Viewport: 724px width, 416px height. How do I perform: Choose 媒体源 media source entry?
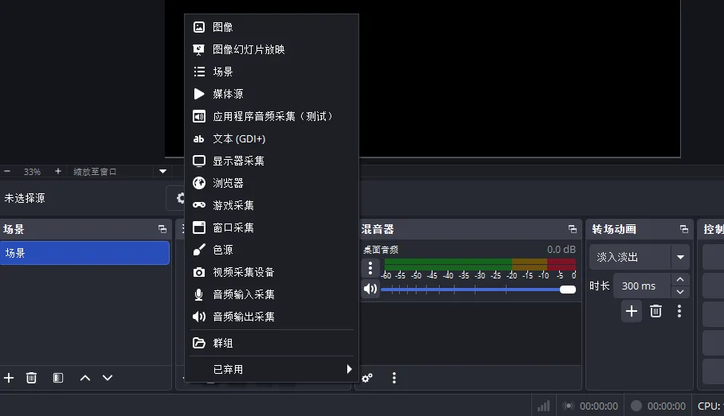click(228, 94)
